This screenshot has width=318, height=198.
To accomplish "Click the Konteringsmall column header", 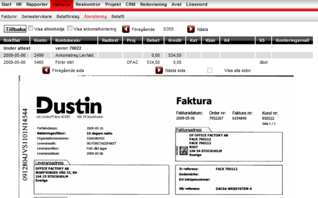I will [292, 40].
